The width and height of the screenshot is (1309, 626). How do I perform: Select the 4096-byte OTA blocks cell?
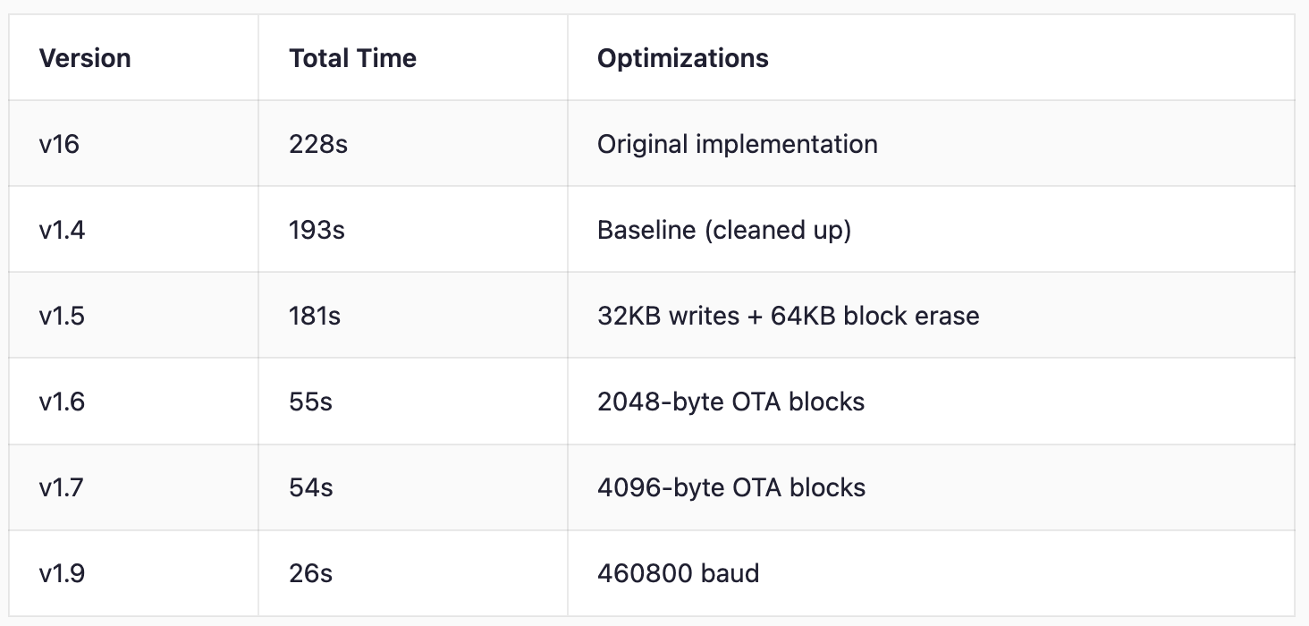731,487
